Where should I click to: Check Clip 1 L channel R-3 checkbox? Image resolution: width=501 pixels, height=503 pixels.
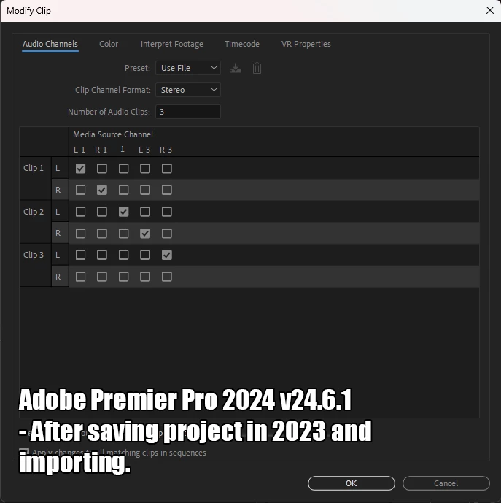coord(167,169)
